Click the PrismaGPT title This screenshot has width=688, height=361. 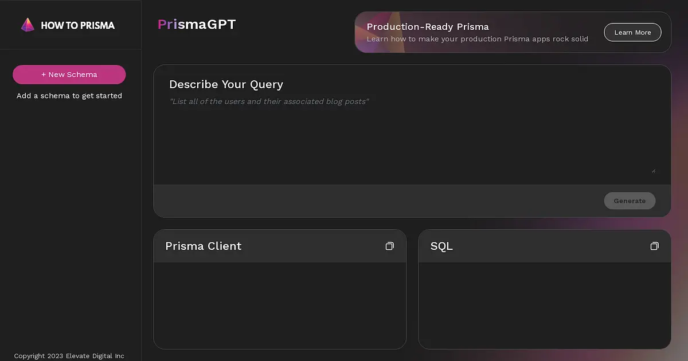197,24
